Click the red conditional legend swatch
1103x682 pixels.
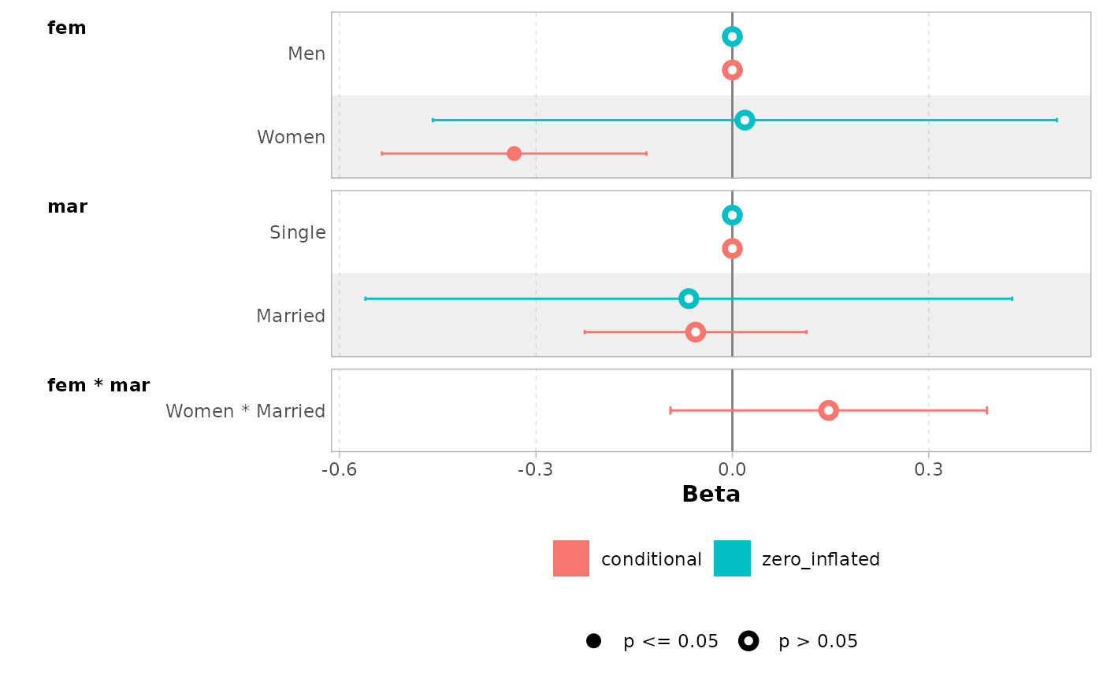tap(571, 558)
